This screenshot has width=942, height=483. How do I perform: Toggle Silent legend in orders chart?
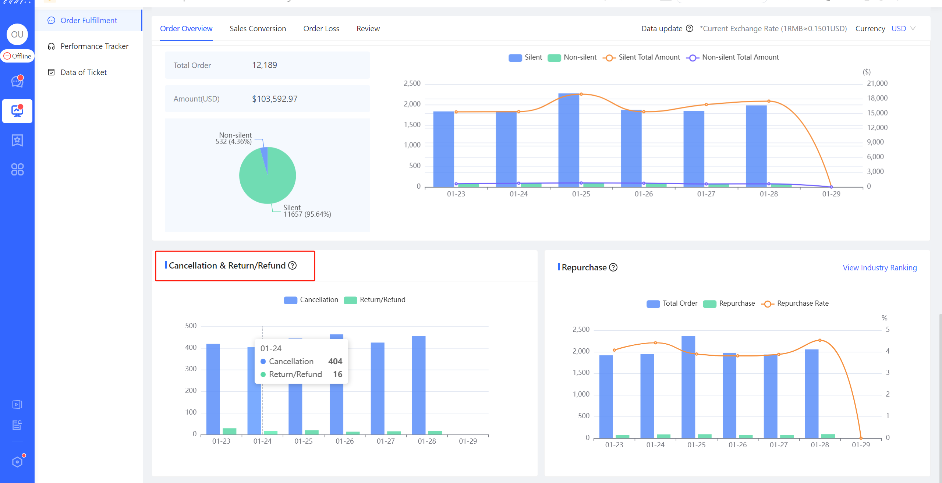pyautogui.click(x=525, y=57)
